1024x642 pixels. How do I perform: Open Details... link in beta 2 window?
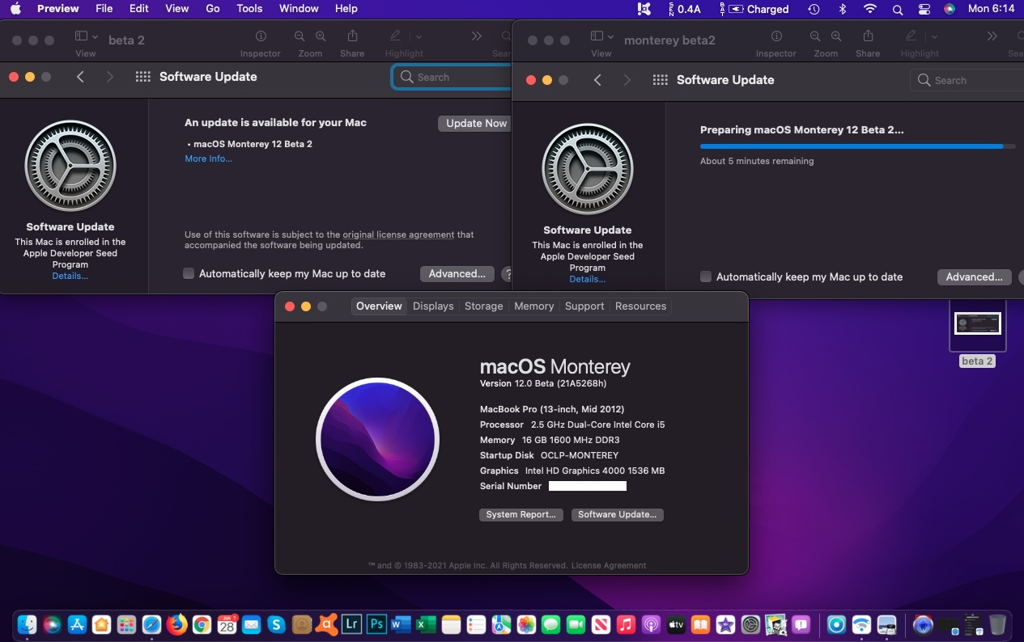tap(70, 276)
